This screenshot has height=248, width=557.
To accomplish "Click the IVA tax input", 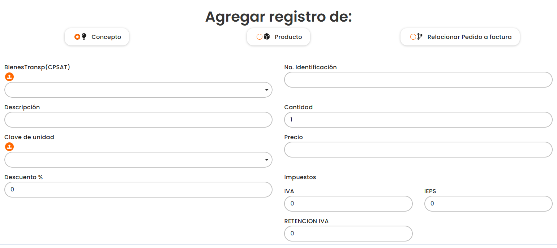I will pos(348,204).
